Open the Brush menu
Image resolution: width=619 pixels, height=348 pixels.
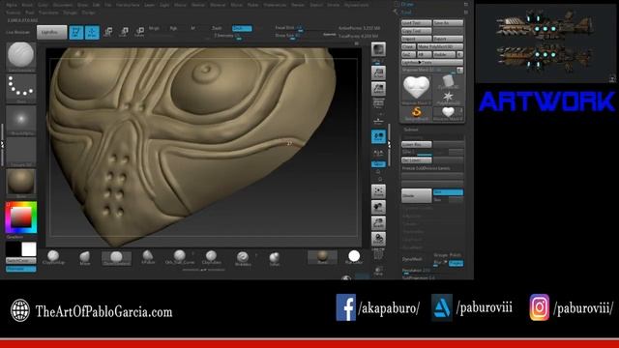click(x=27, y=5)
